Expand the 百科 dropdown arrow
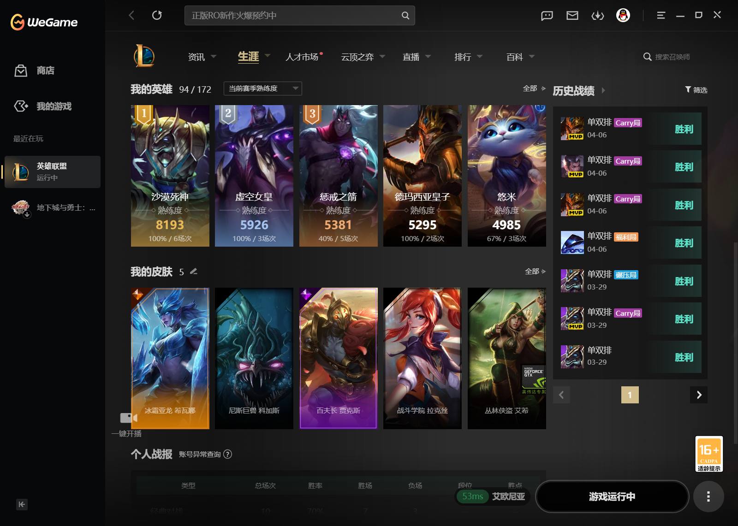This screenshot has width=738, height=526. coord(532,56)
